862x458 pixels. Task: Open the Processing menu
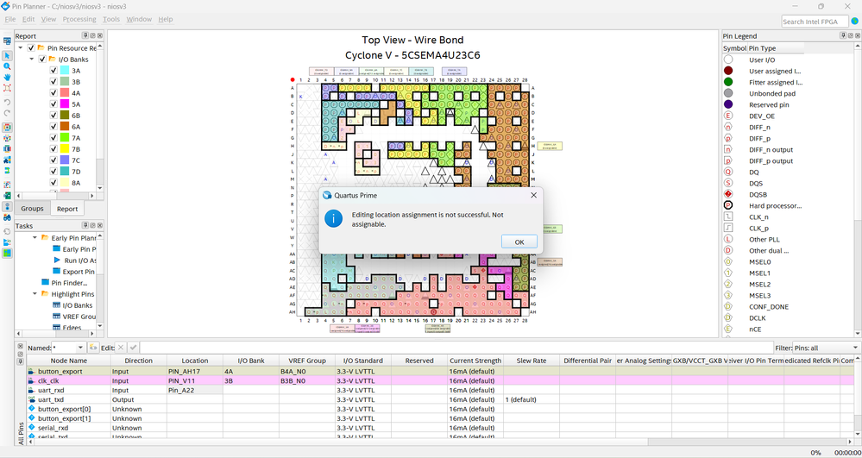(79, 19)
